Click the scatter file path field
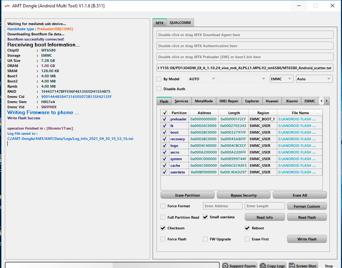 coord(245,68)
